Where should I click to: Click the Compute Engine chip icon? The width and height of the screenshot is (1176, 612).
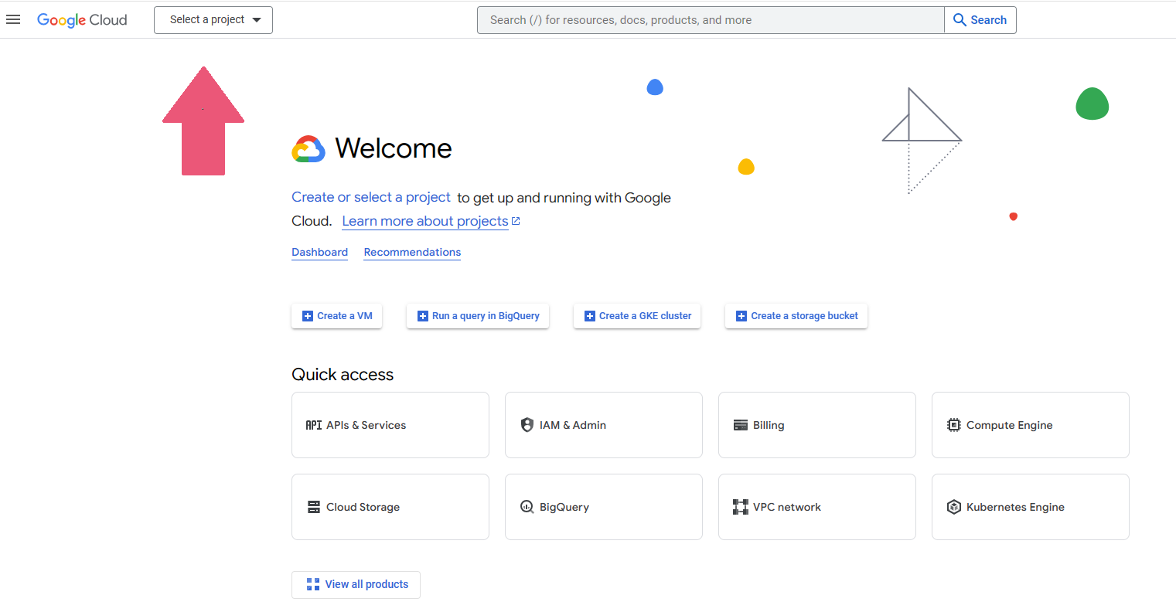[x=954, y=425]
